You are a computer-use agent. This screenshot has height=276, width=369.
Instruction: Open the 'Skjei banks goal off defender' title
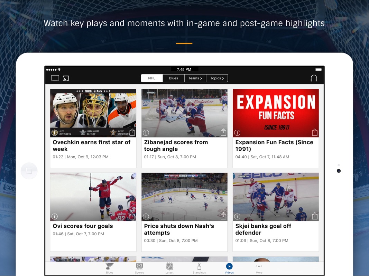pyautogui.click(x=263, y=229)
